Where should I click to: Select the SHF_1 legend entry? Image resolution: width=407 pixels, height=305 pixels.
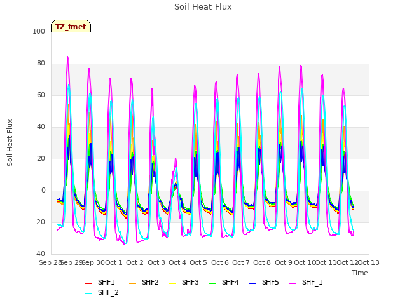[306, 282]
